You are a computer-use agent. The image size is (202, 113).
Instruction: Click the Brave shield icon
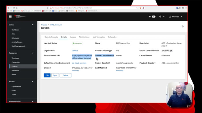pos(141,8)
